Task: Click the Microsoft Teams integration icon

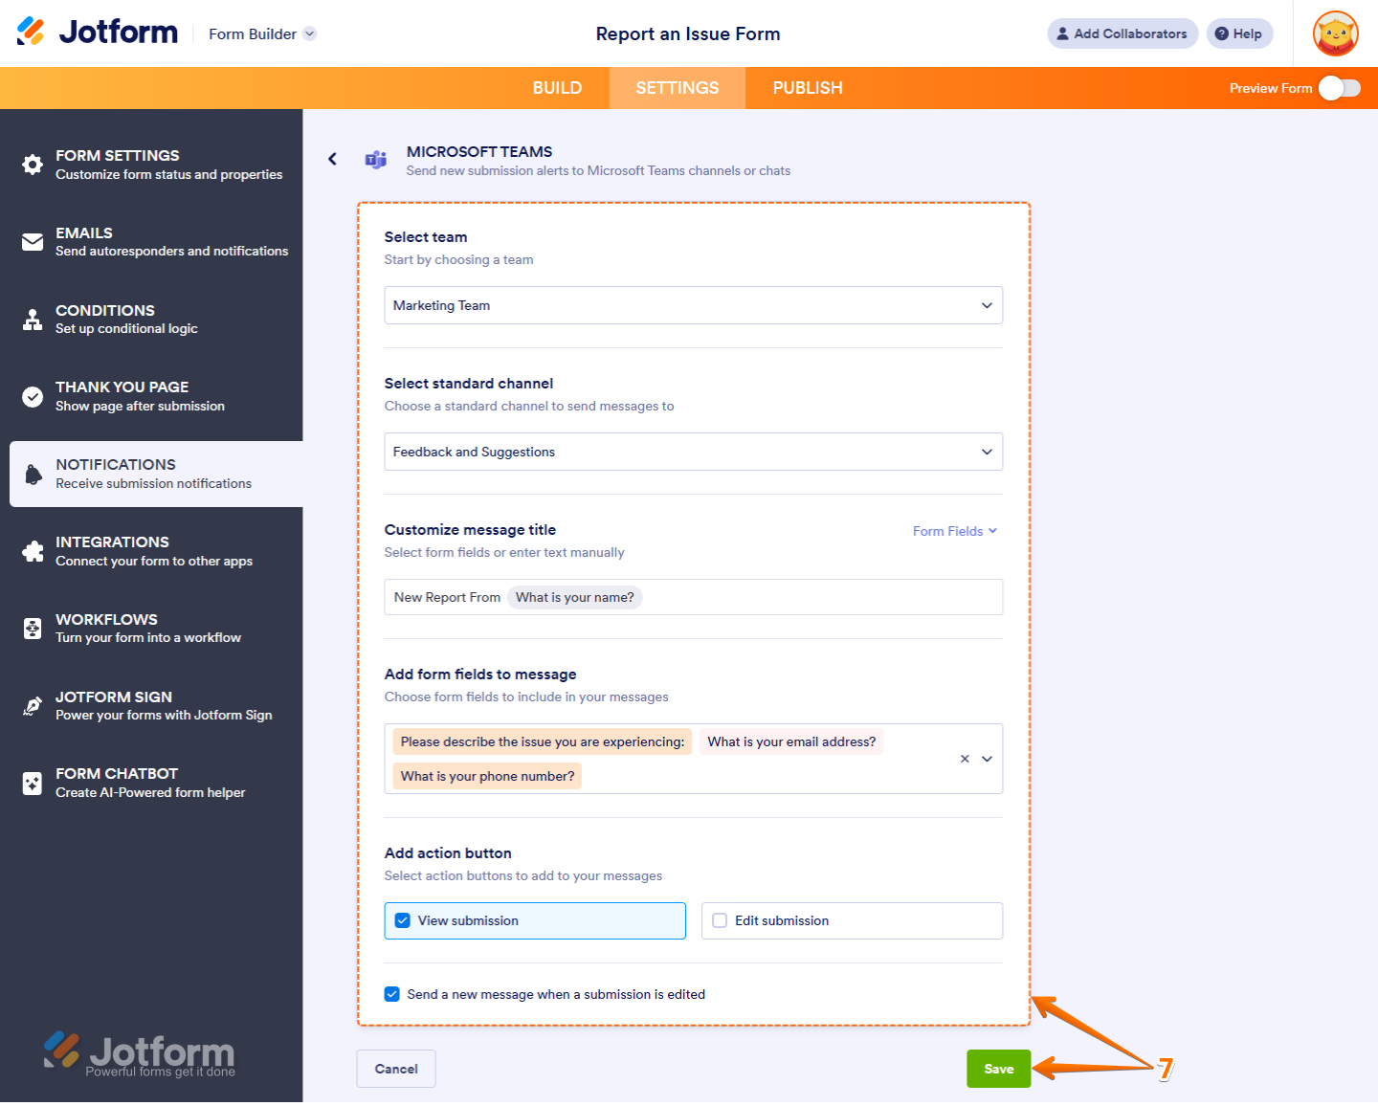Action: pos(375,160)
